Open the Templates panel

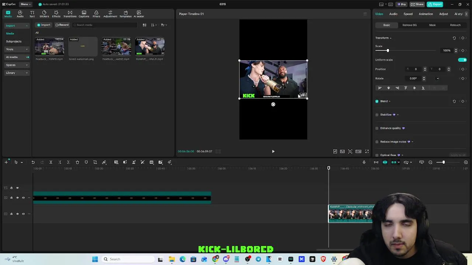[x=125, y=14]
